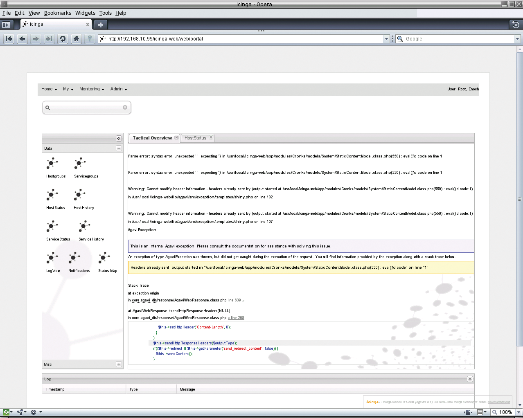The width and height of the screenshot is (523, 418).
Task: Open the closed tabs trash icon
Action: coord(516,25)
